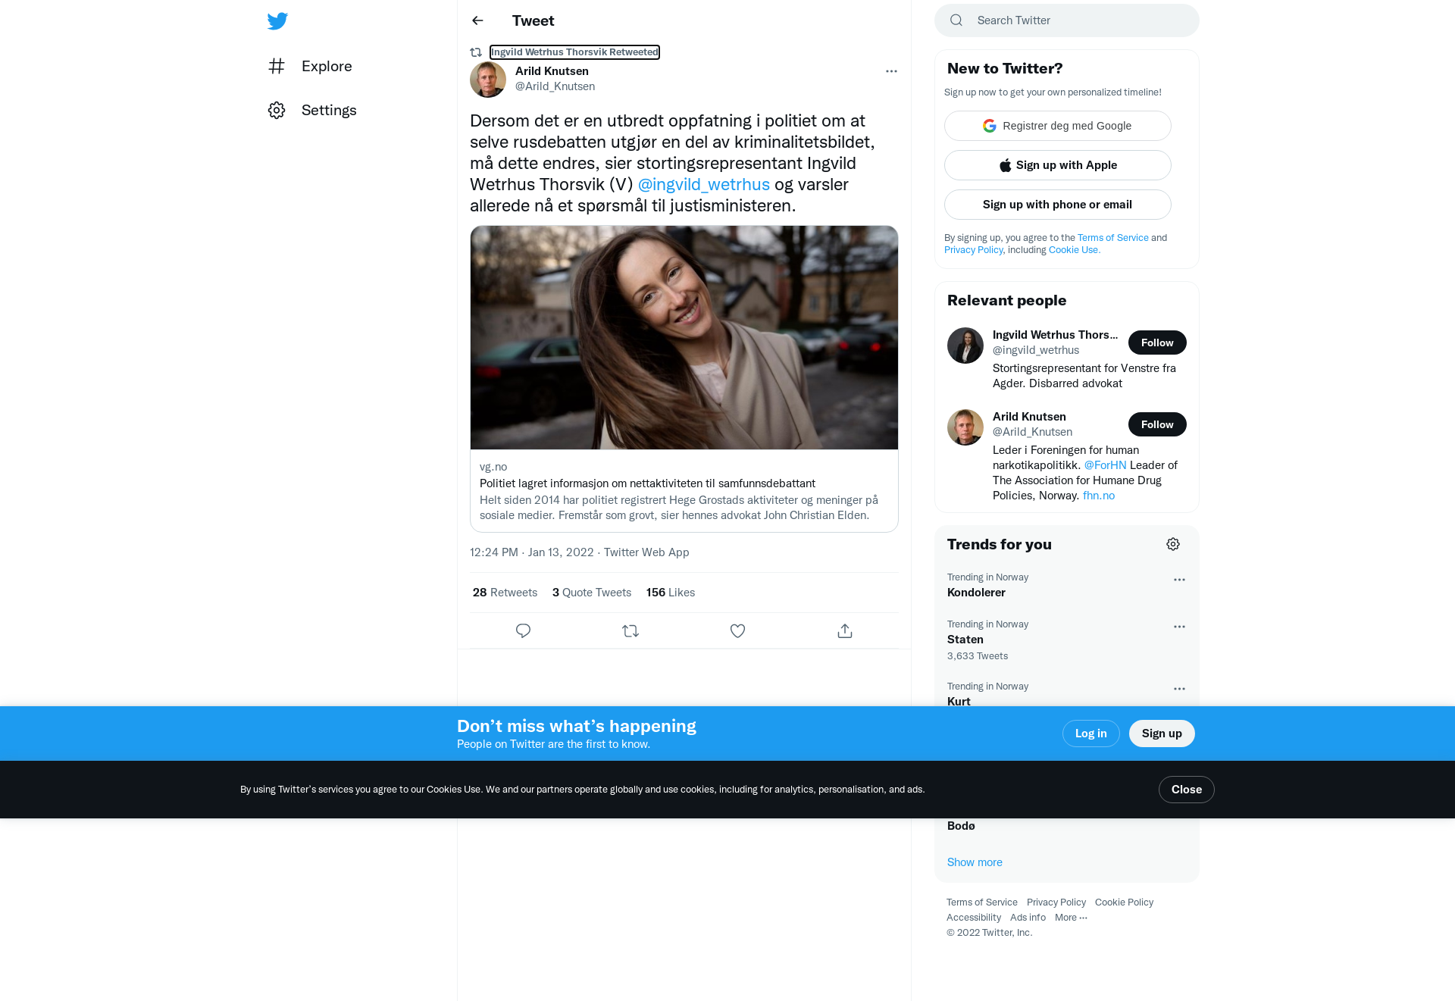Open the @ingvild_wetrhus mention link
Viewport: 1455px width, 1001px height.
point(703,184)
